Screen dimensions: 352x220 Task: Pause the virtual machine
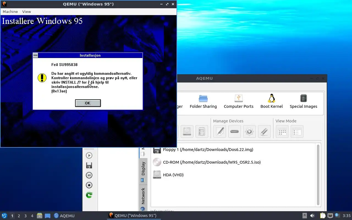89,175
